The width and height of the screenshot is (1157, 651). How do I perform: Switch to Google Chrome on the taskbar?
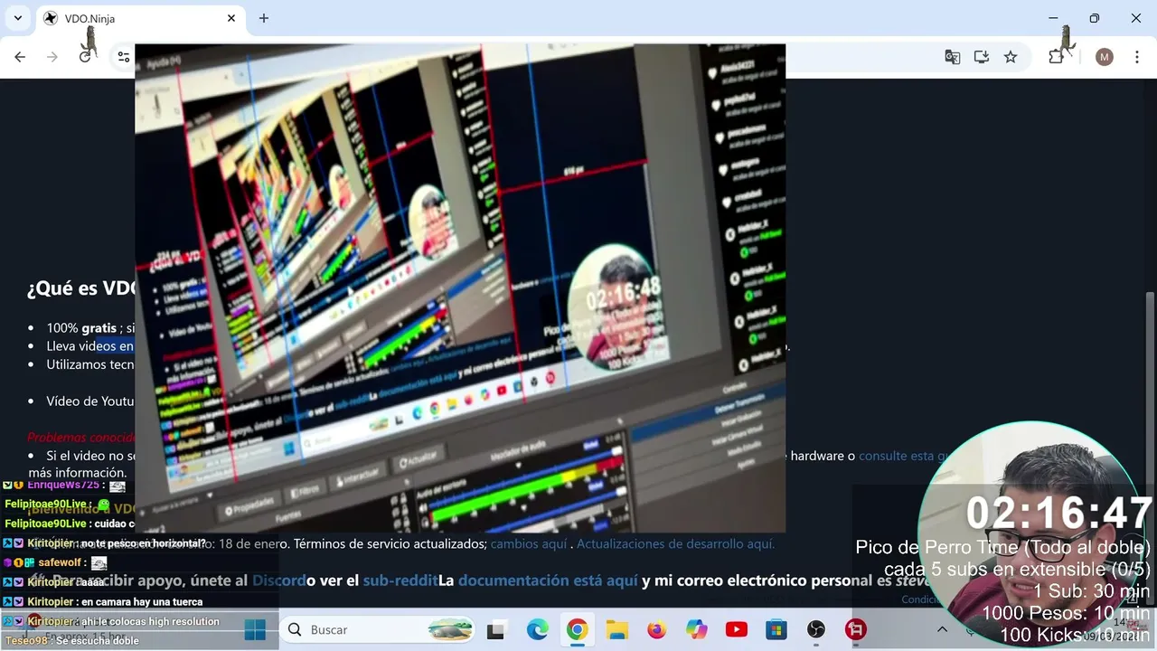[x=578, y=629]
